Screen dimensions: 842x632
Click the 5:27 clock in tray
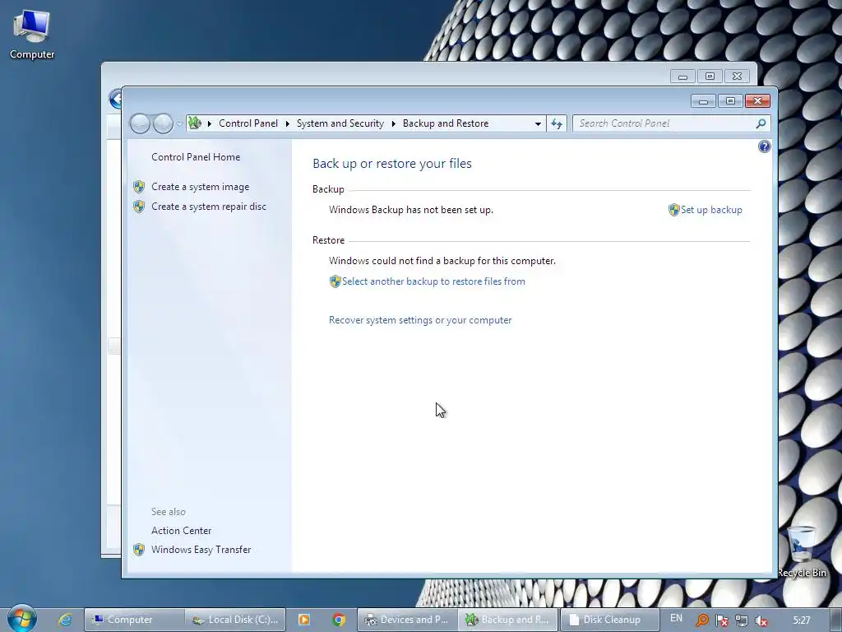802,620
